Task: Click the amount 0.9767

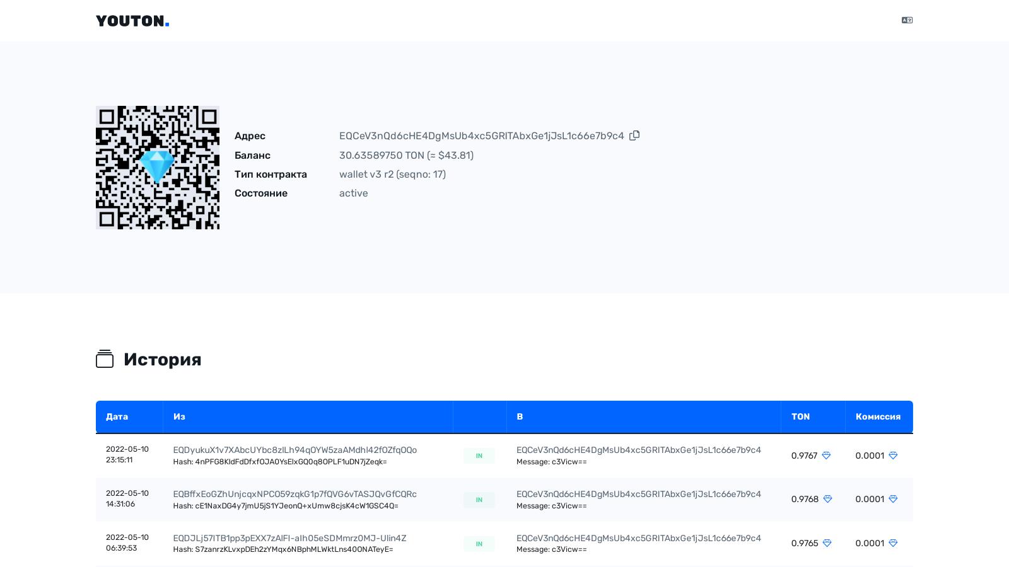Action: (804, 455)
